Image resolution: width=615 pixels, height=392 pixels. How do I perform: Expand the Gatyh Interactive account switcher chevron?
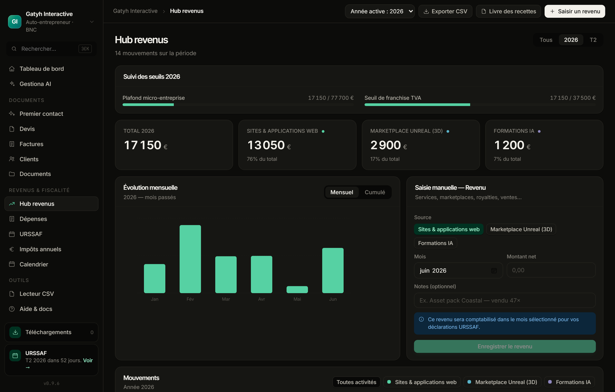click(x=92, y=22)
